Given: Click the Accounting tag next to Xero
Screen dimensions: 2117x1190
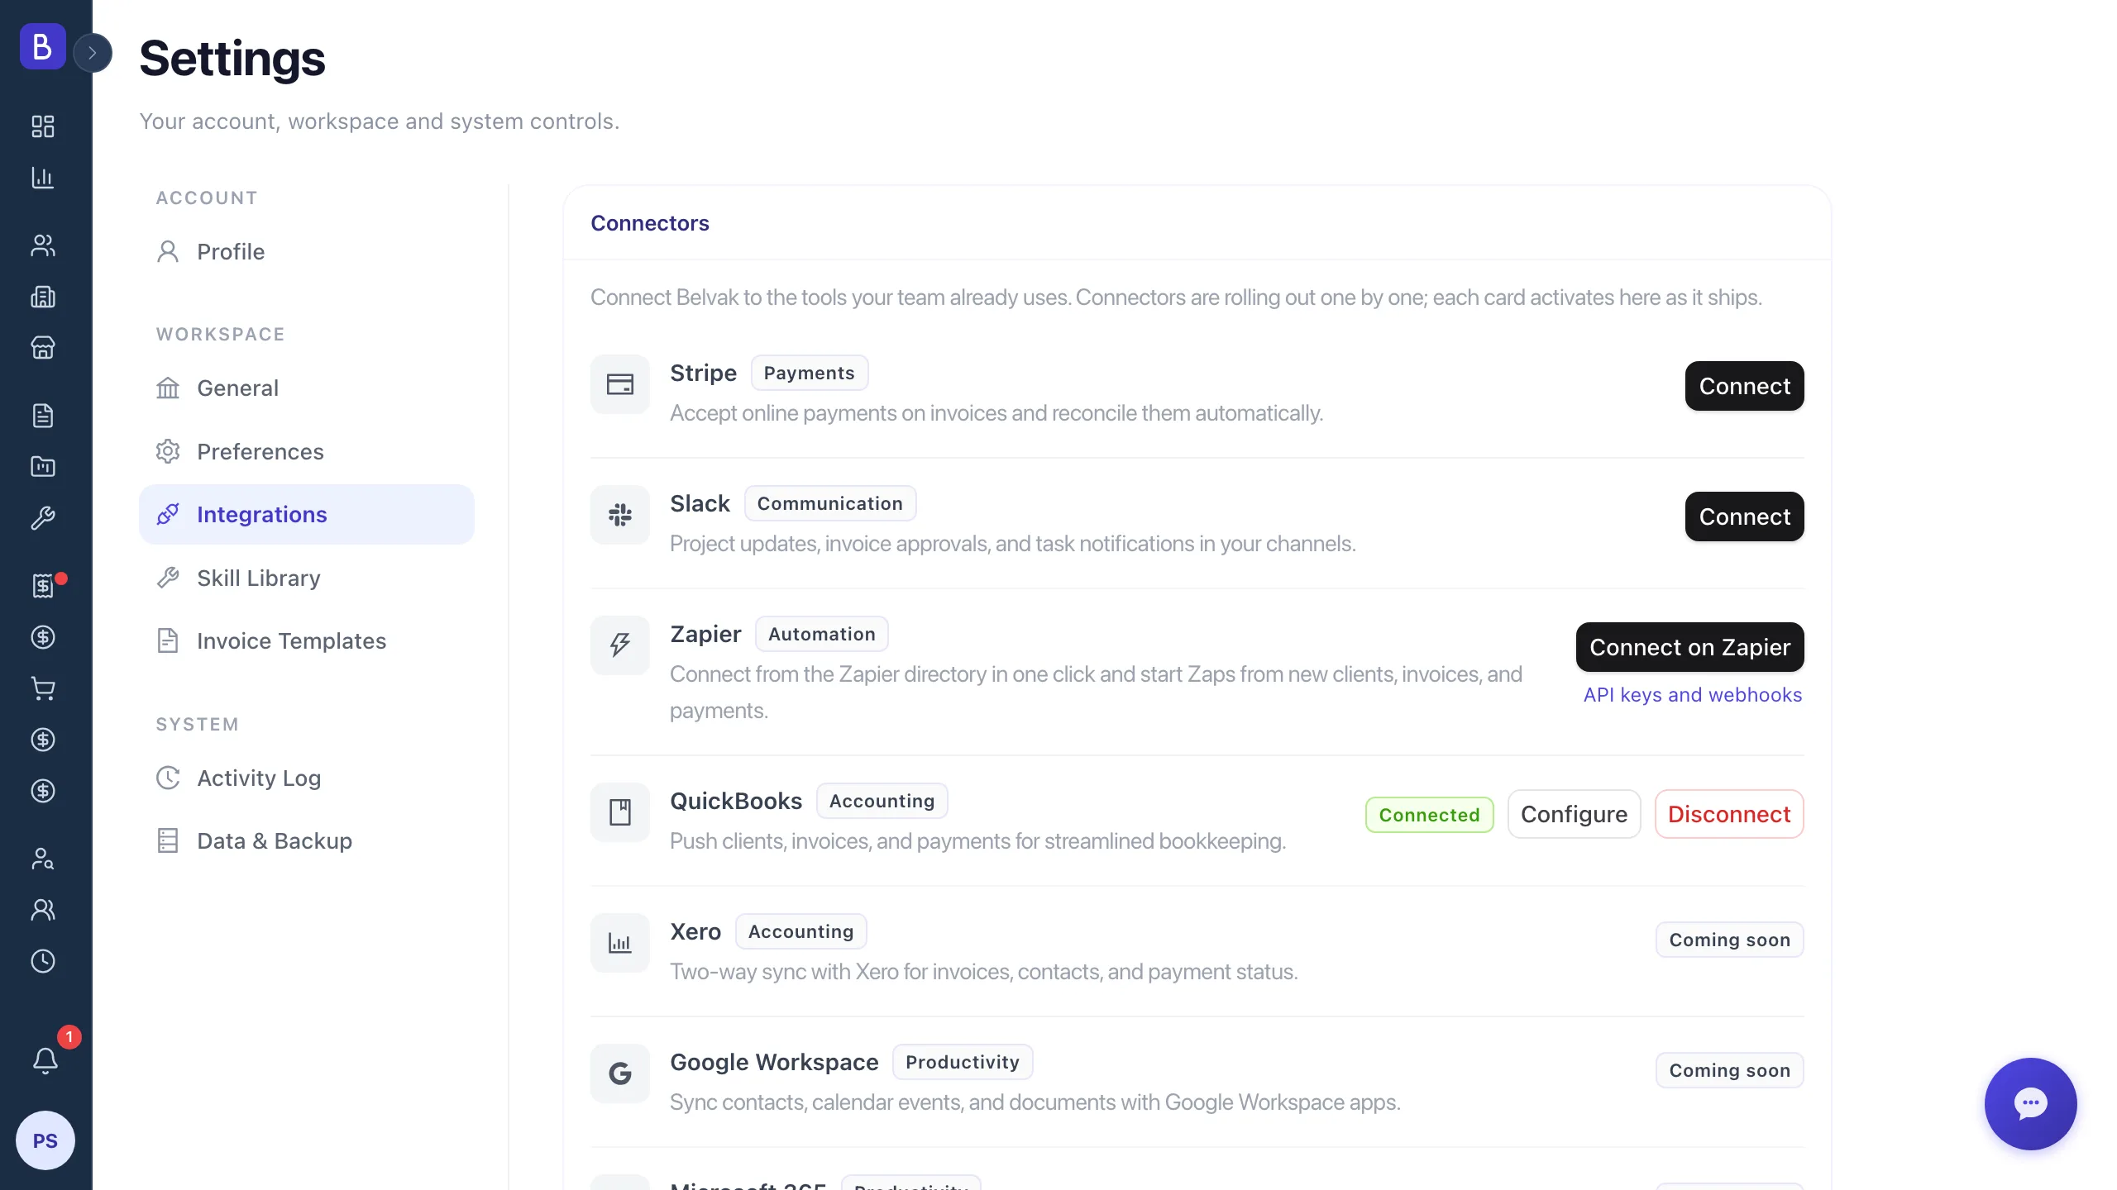Looking at the screenshot, I should coord(800,931).
